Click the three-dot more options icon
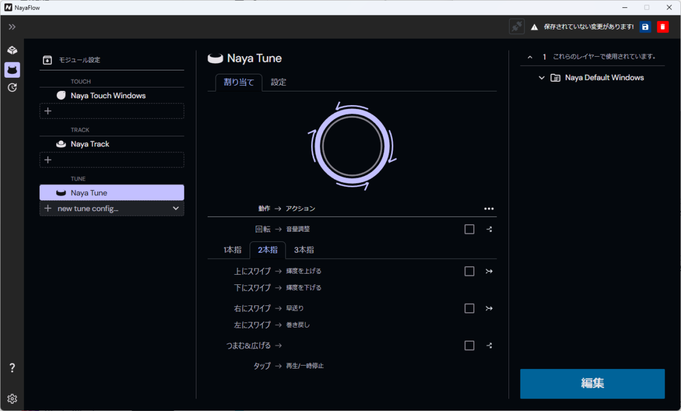The image size is (681, 411). click(x=489, y=208)
